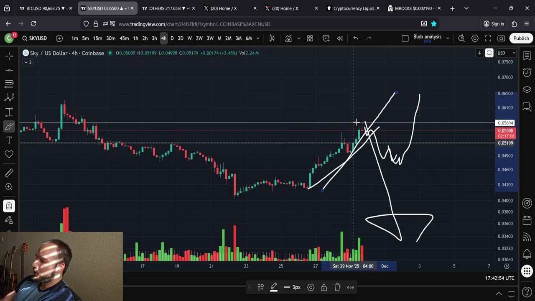The width and height of the screenshot is (535, 301).
Task: Create an alert with the clock-plus icon
Action: (326, 38)
